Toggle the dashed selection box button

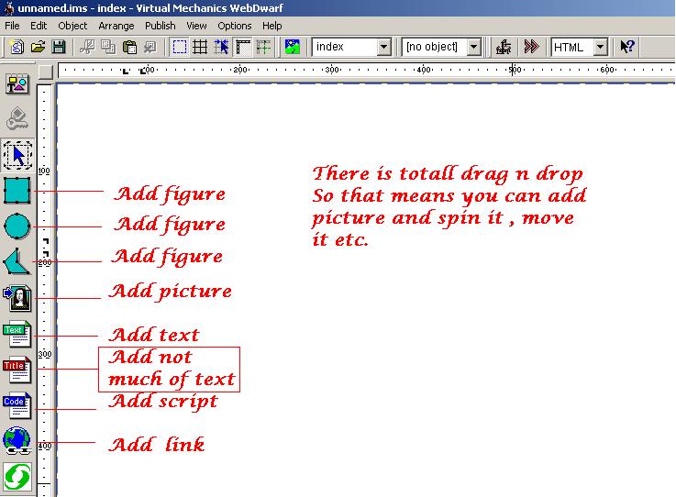point(180,47)
